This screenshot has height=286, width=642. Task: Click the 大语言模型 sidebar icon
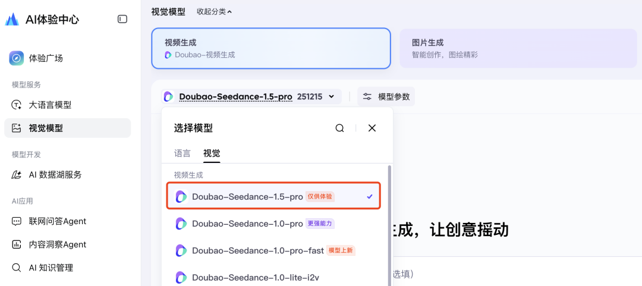(x=17, y=105)
